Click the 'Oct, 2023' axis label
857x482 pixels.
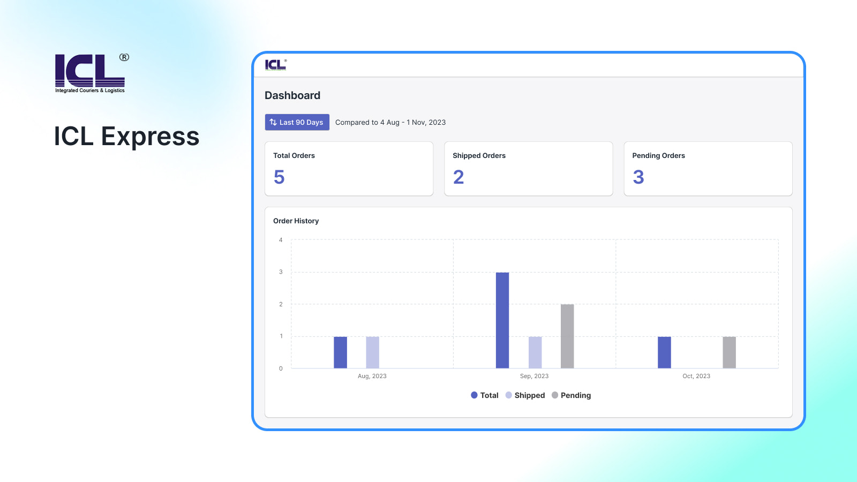(x=696, y=376)
